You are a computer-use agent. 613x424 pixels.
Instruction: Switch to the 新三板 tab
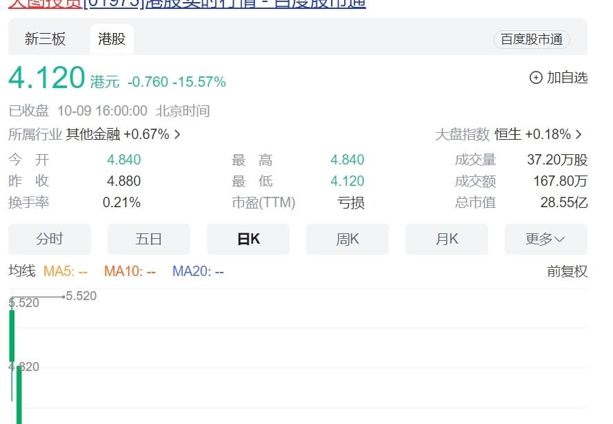(x=46, y=39)
